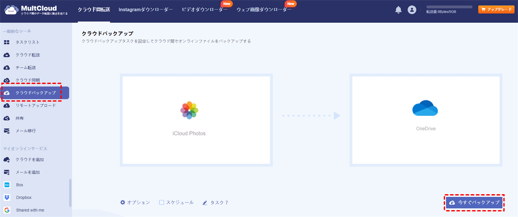
Task: Click the pencil icon beside タスク7
Action: [205, 202]
